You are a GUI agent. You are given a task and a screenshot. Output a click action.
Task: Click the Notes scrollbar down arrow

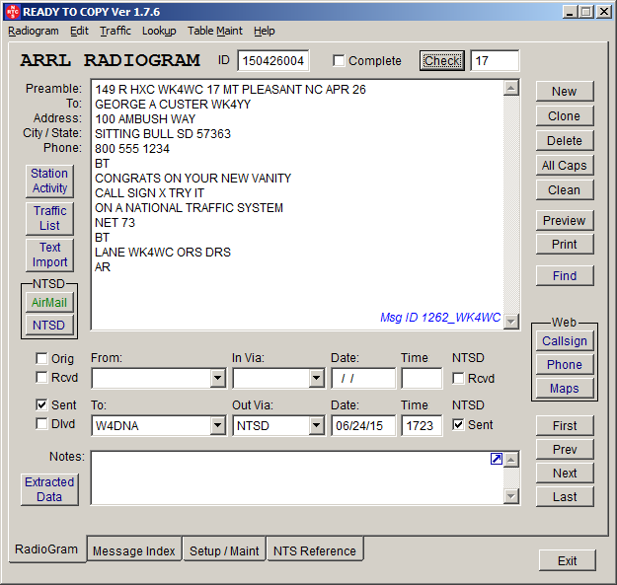[510, 496]
